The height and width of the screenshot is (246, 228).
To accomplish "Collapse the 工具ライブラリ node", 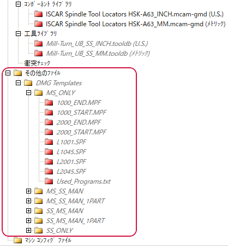I will tap(18, 34).
